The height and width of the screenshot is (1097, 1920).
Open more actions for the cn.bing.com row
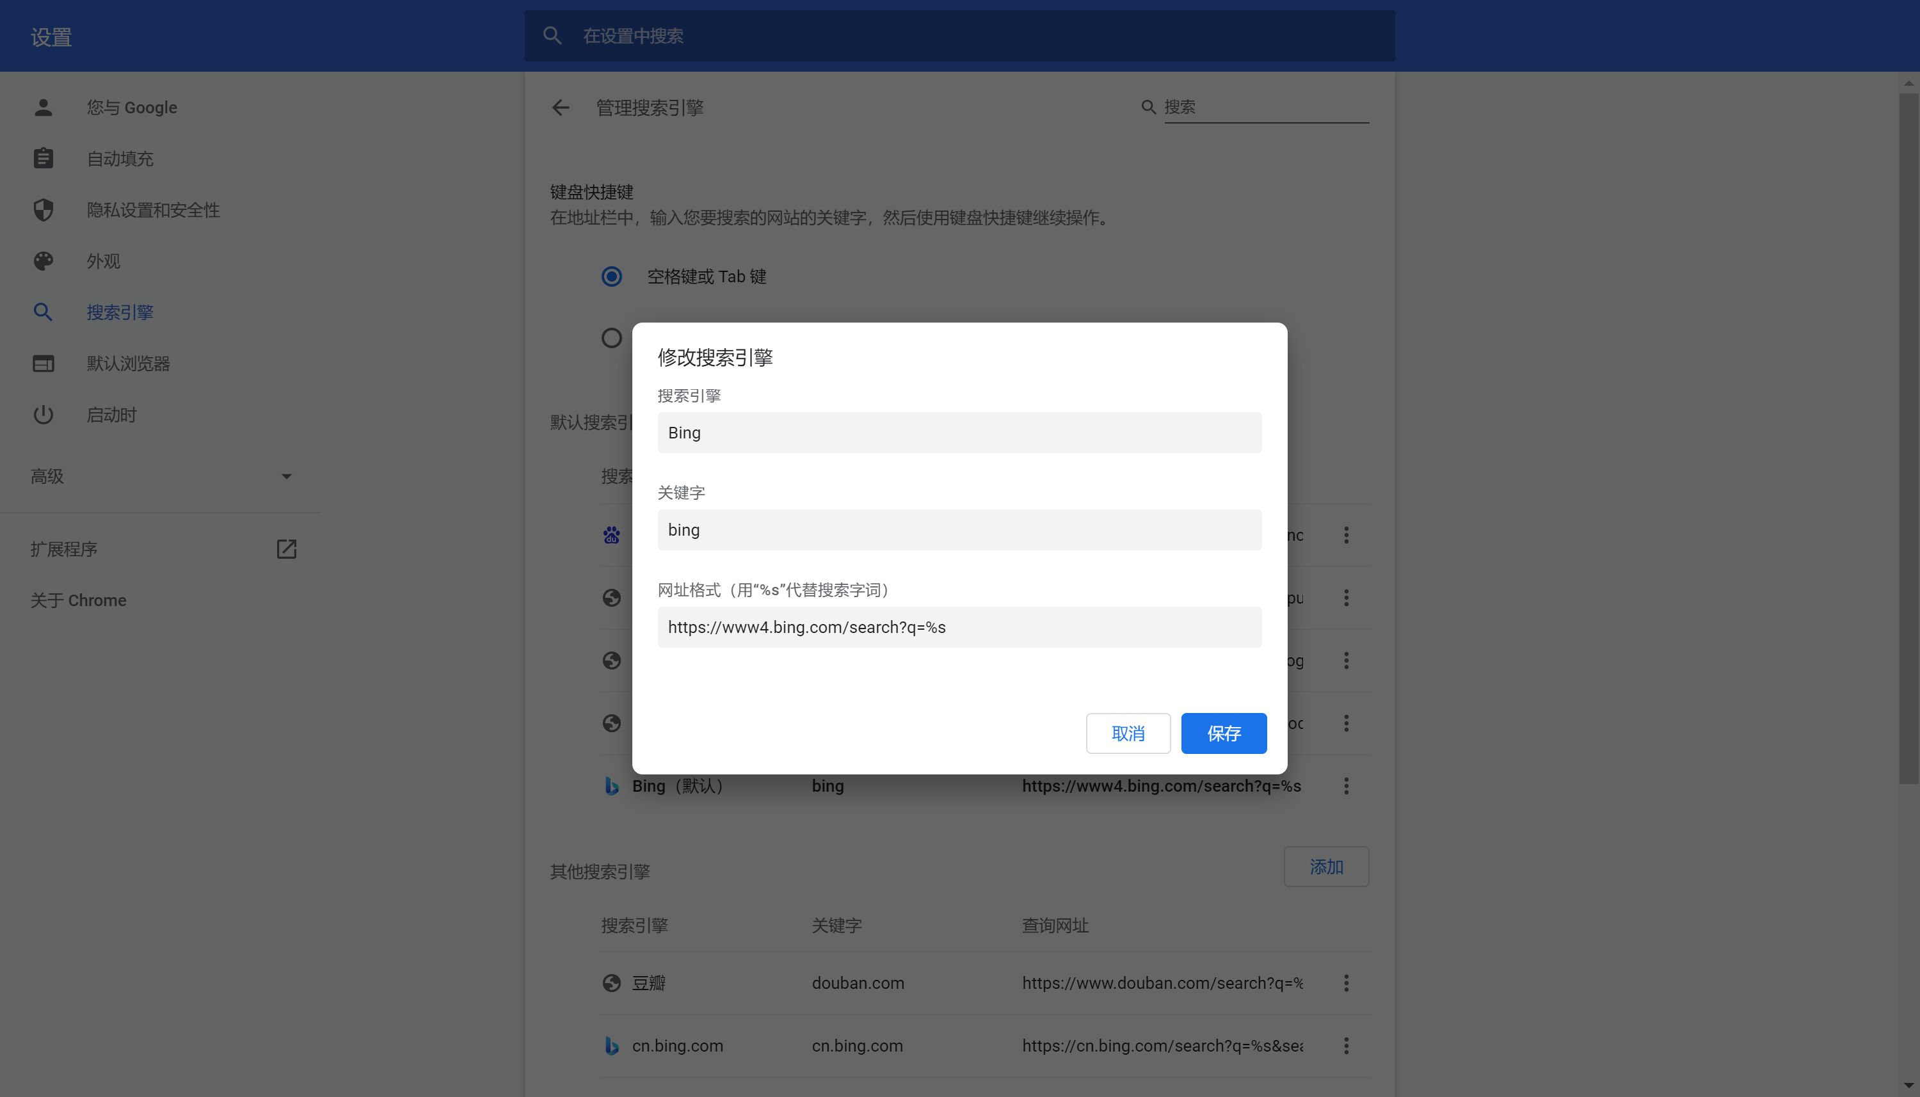[1346, 1046]
